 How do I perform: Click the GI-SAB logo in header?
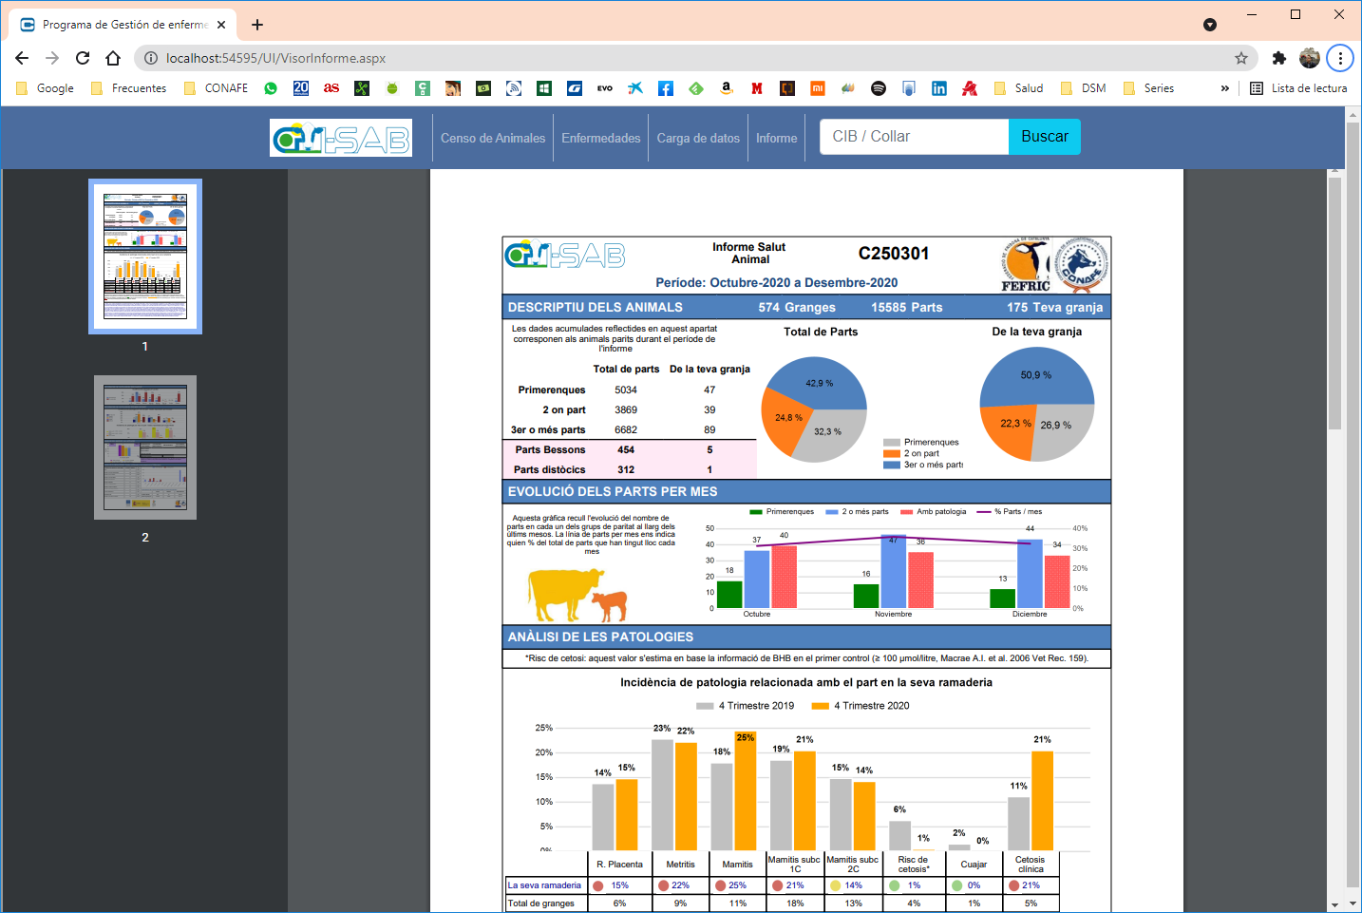[341, 138]
